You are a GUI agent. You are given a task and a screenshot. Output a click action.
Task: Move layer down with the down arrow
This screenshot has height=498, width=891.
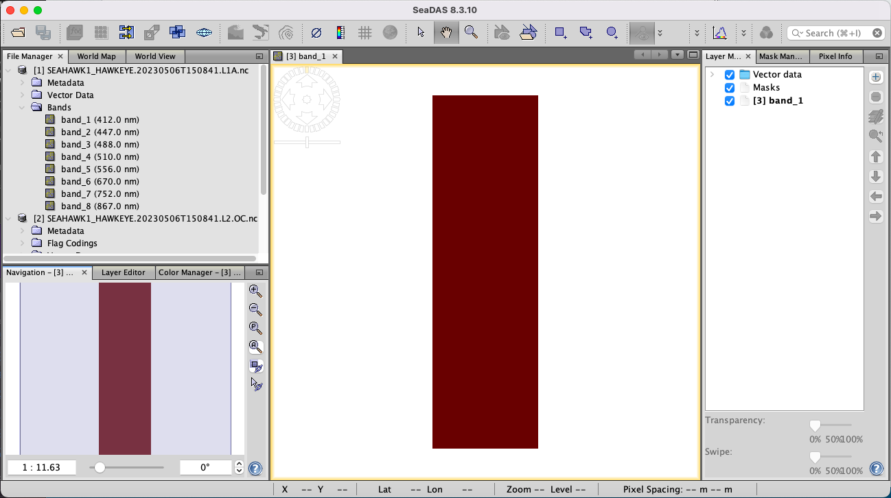point(876,176)
